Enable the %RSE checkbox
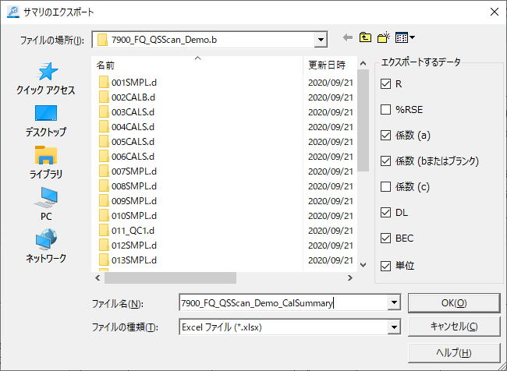The height and width of the screenshot is (371, 507). pyautogui.click(x=385, y=110)
